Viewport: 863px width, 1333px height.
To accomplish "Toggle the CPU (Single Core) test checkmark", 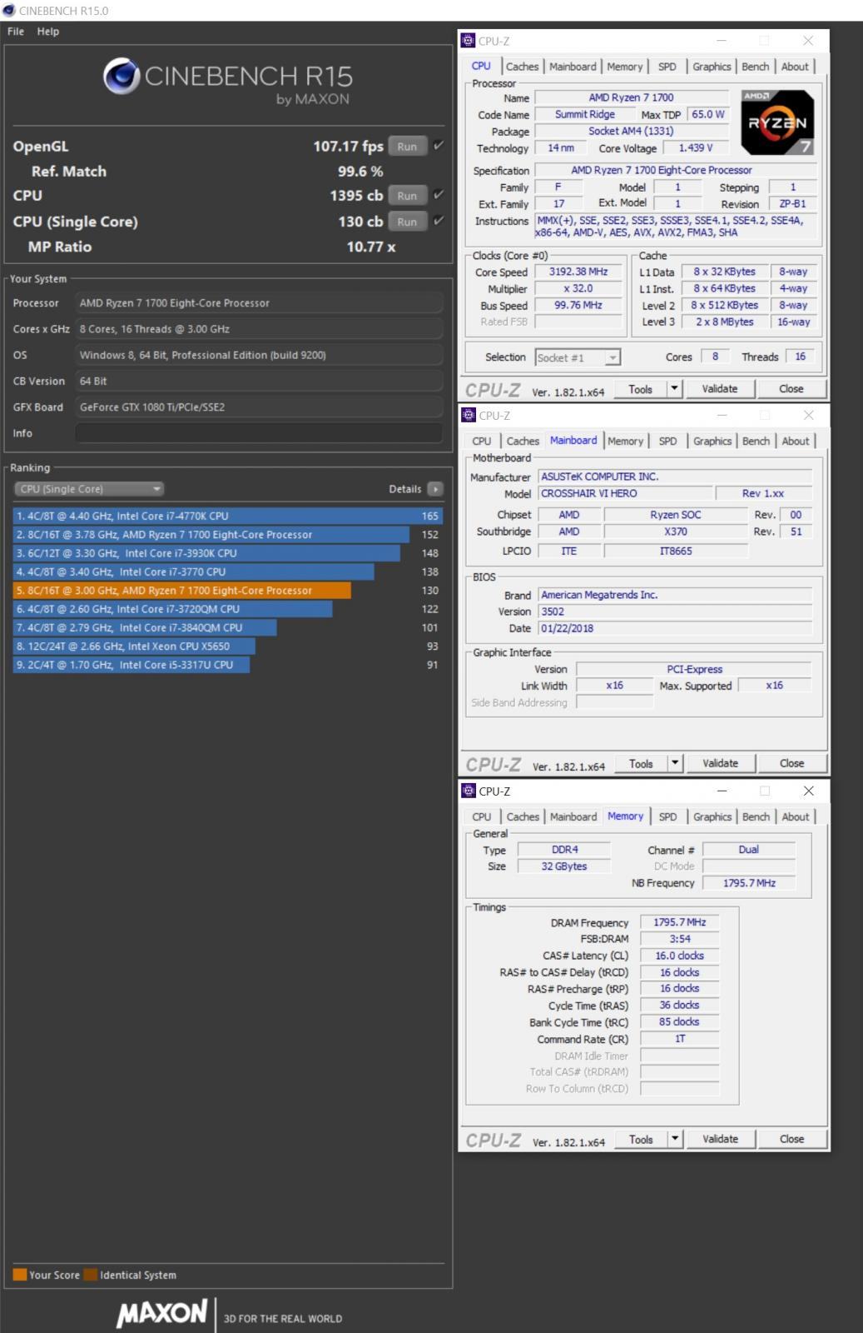I will tap(439, 221).
